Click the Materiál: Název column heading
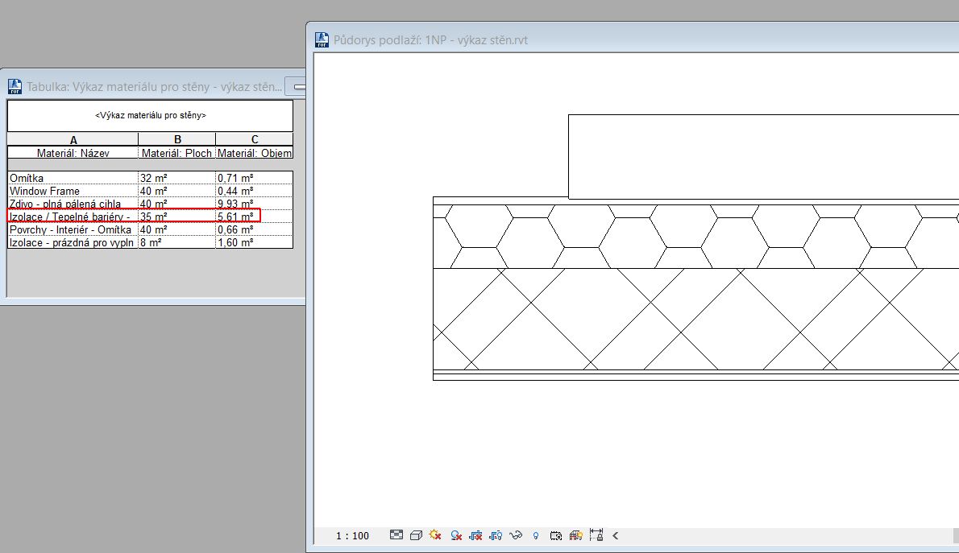The height and width of the screenshot is (553, 959). pyautogui.click(x=73, y=153)
